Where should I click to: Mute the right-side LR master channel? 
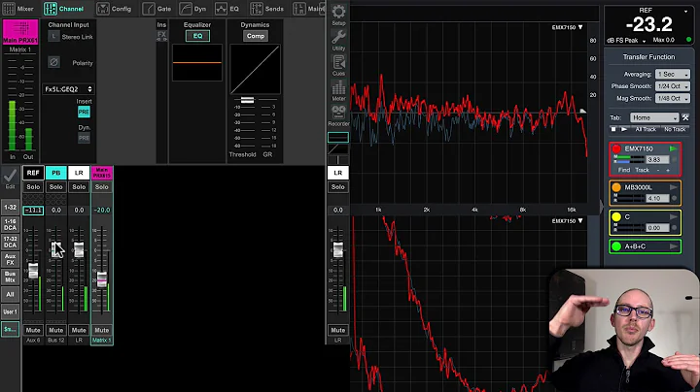tap(338, 330)
